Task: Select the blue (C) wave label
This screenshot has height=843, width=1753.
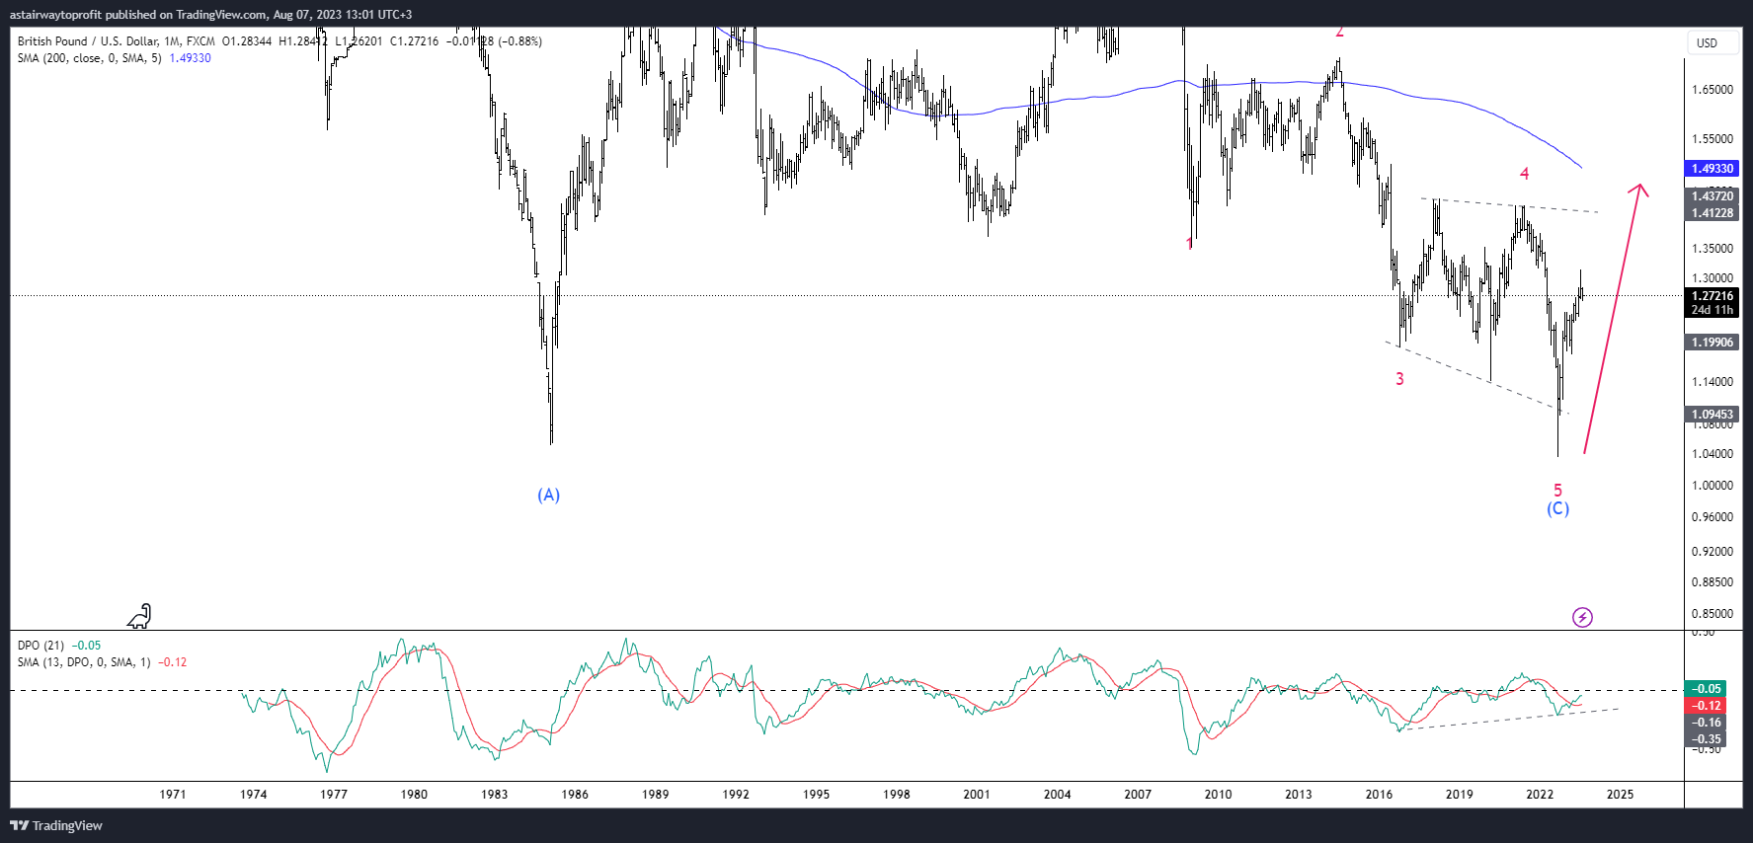Action: tap(1557, 509)
